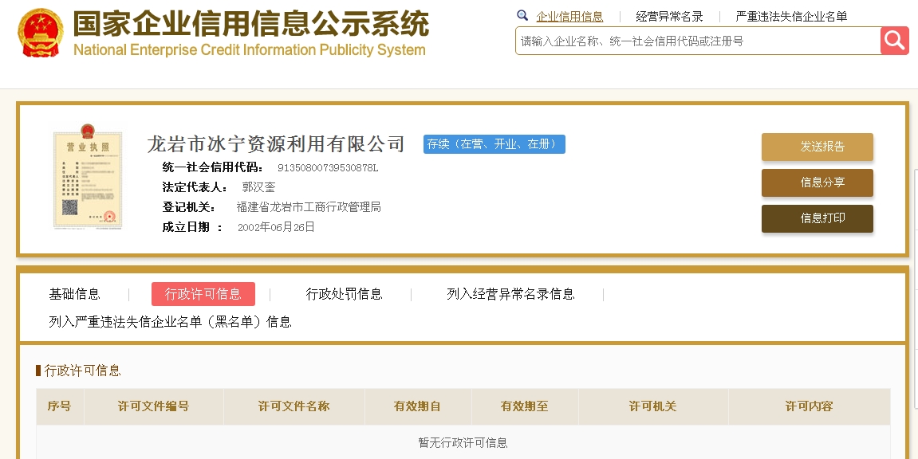This screenshot has height=459, width=918.
Task: Click the 发送报告 button
Action: (x=818, y=147)
